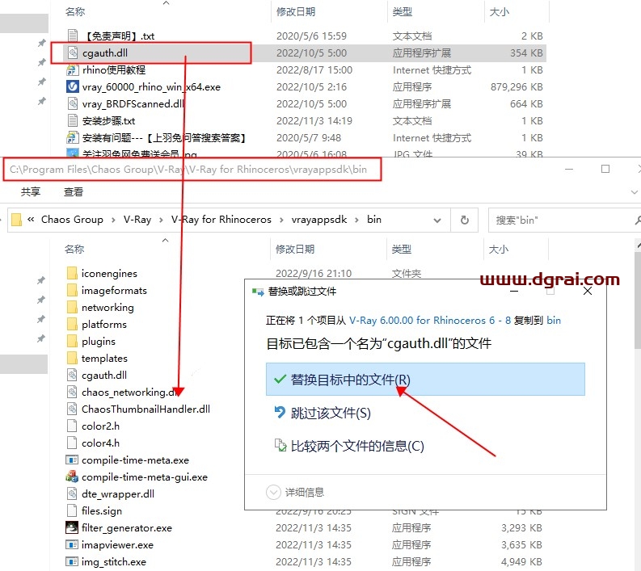Click the refresh button beside address bar
This screenshot has width=641, height=571.
(x=464, y=220)
